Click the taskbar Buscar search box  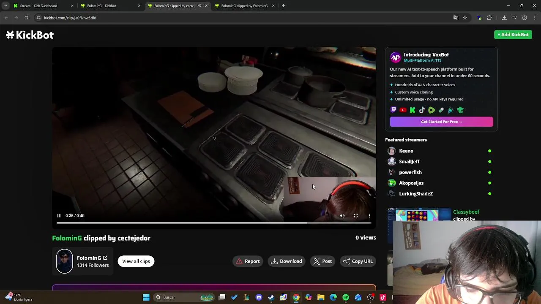(x=184, y=297)
